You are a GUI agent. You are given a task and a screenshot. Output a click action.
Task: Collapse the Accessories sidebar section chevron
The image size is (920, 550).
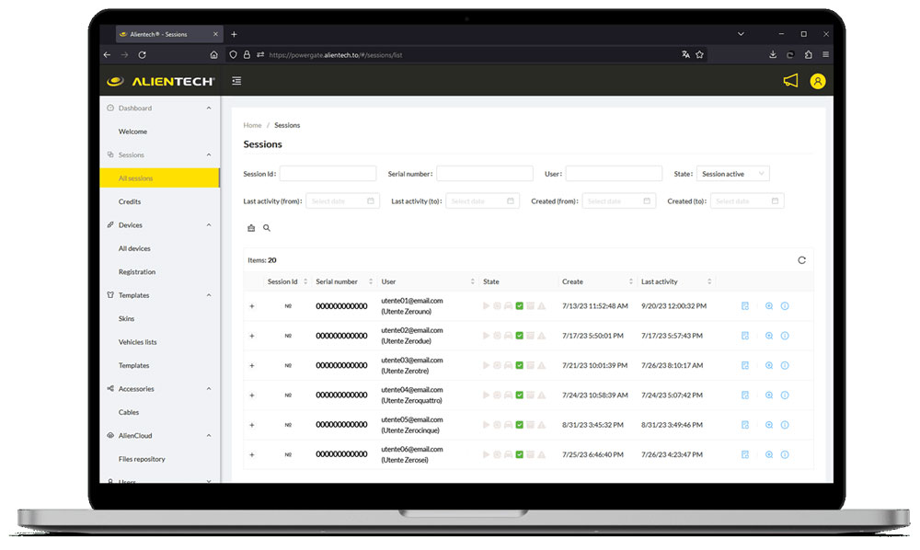point(209,389)
